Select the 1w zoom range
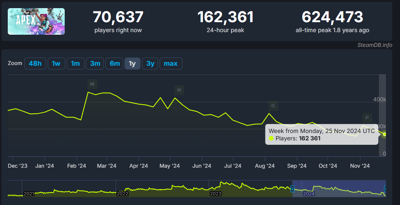The width and height of the screenshot is (400, 205). click(x=56, y=64)
